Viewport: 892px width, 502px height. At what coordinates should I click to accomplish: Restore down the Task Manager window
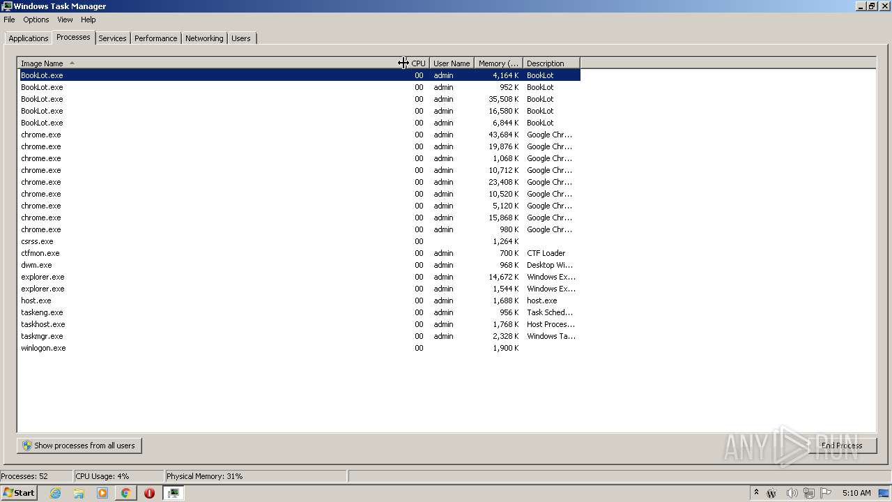(871, 6)
